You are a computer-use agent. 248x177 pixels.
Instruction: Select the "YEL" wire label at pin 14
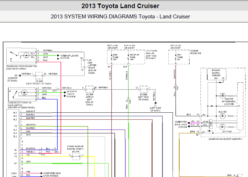pyautogui.click(x=28, y=155)
